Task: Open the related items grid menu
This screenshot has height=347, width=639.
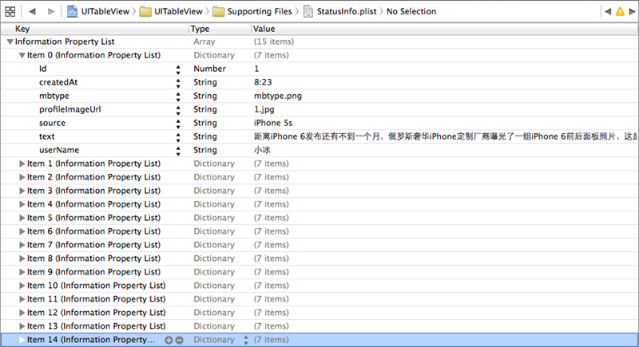Action: pos(10,11)
